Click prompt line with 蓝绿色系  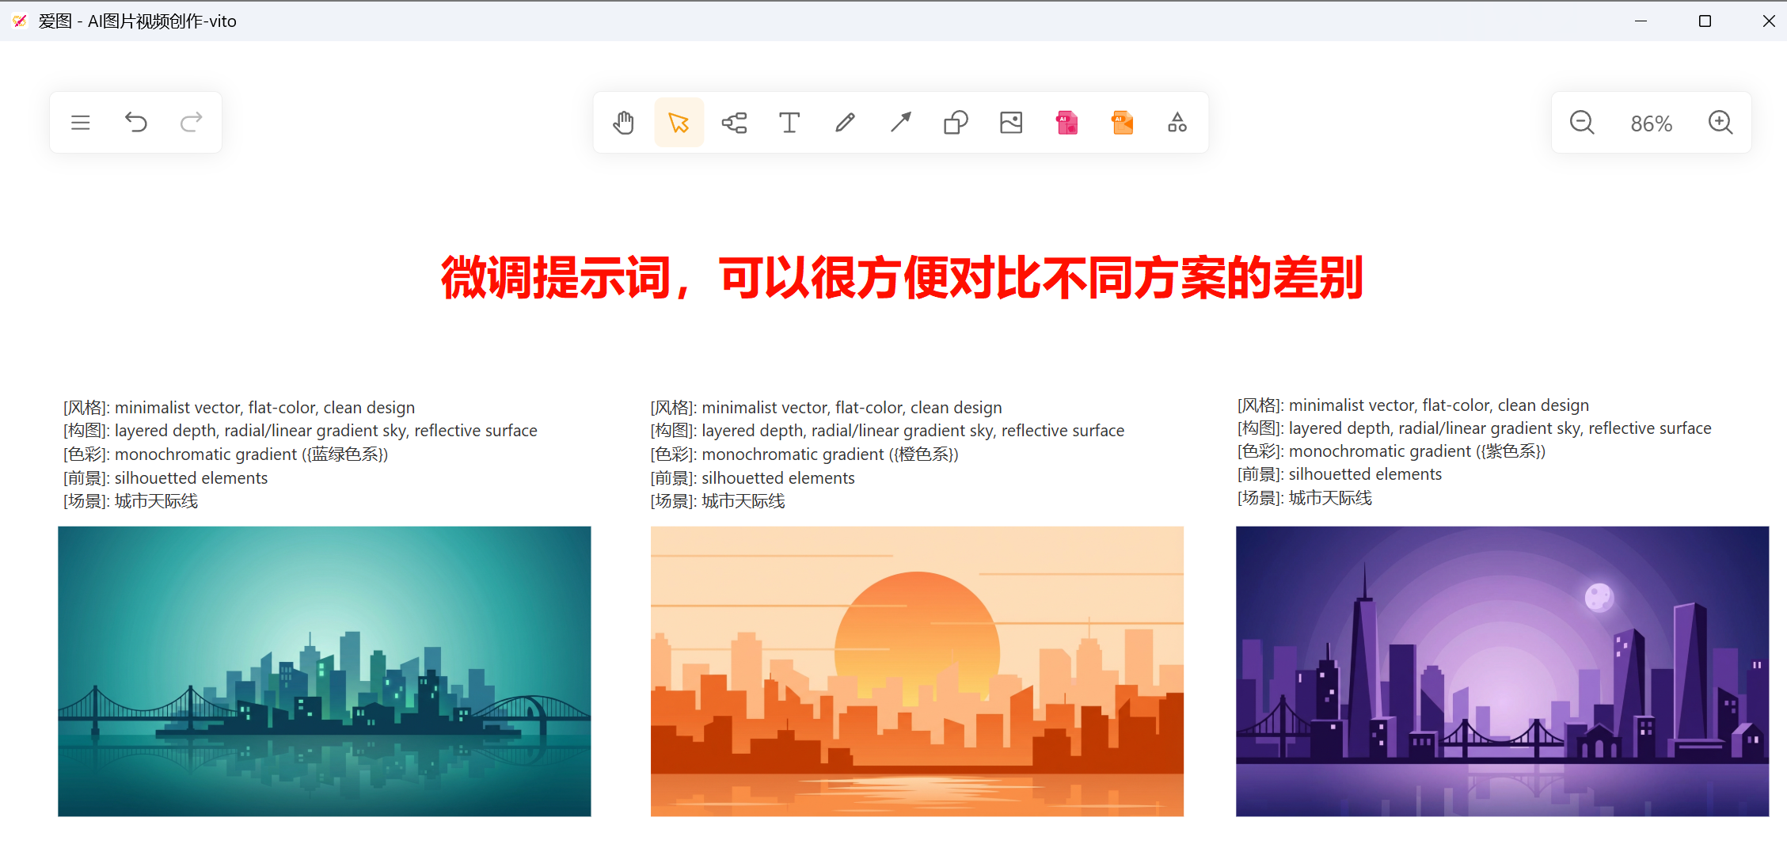226,454
